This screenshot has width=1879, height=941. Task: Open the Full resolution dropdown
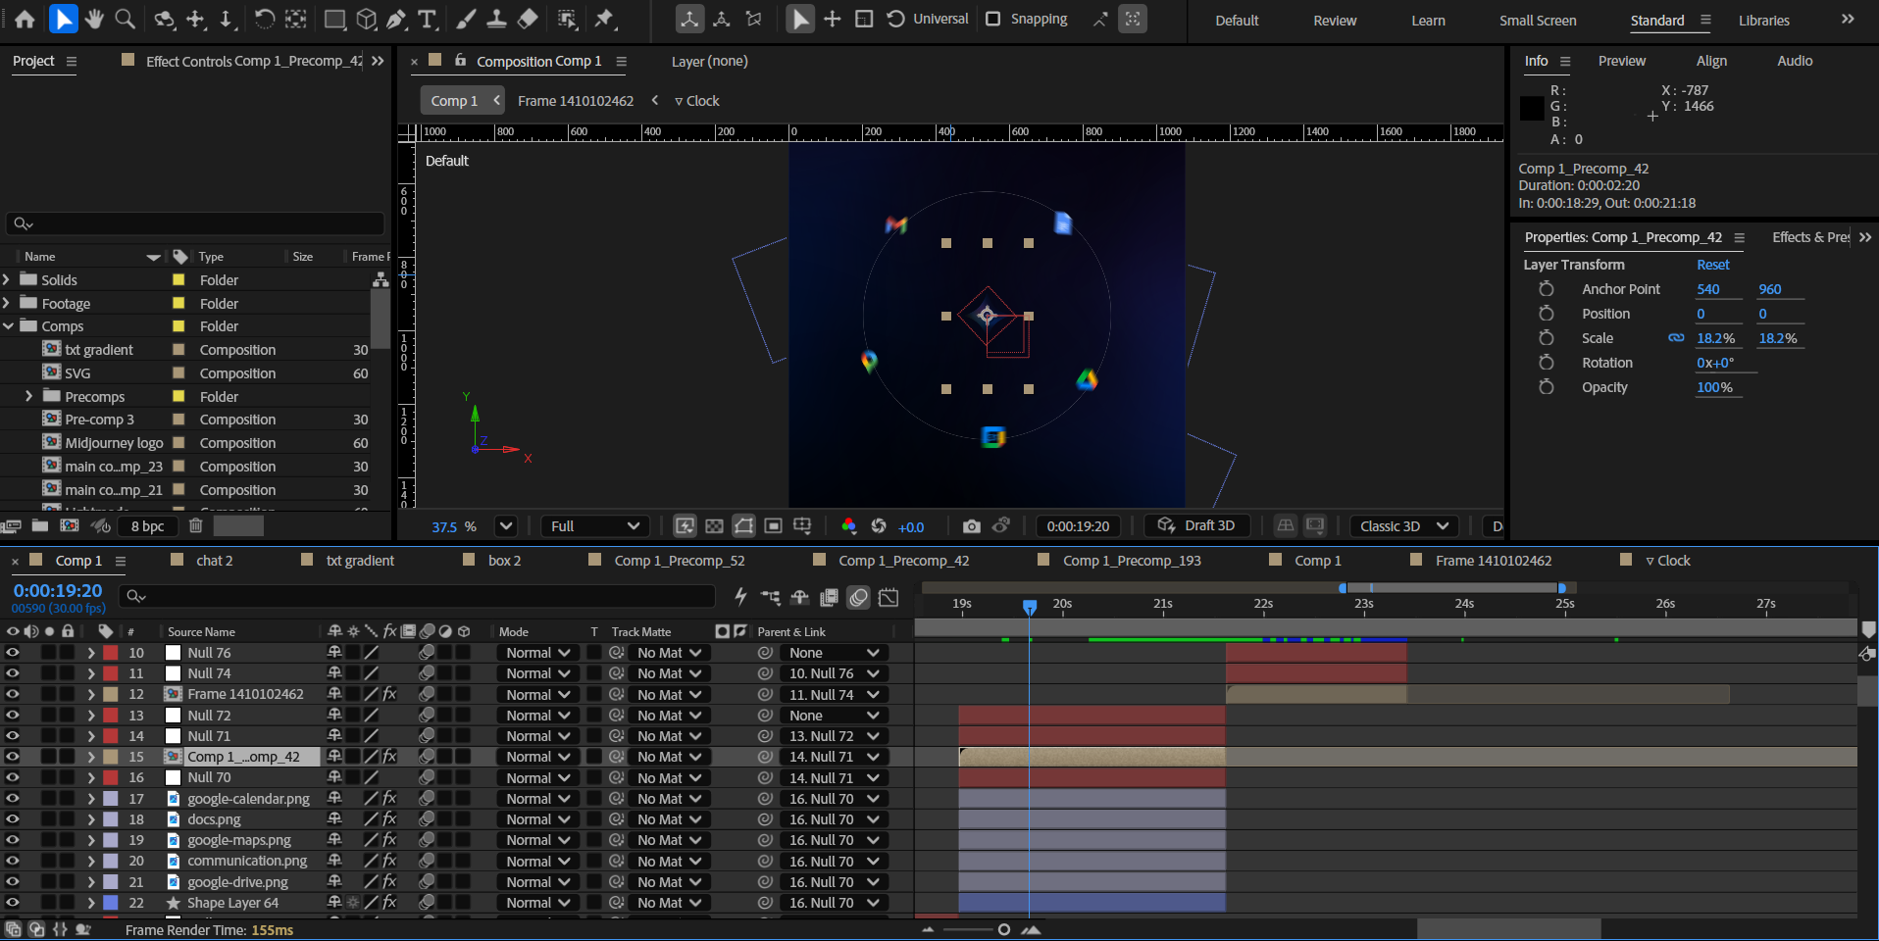594,526
